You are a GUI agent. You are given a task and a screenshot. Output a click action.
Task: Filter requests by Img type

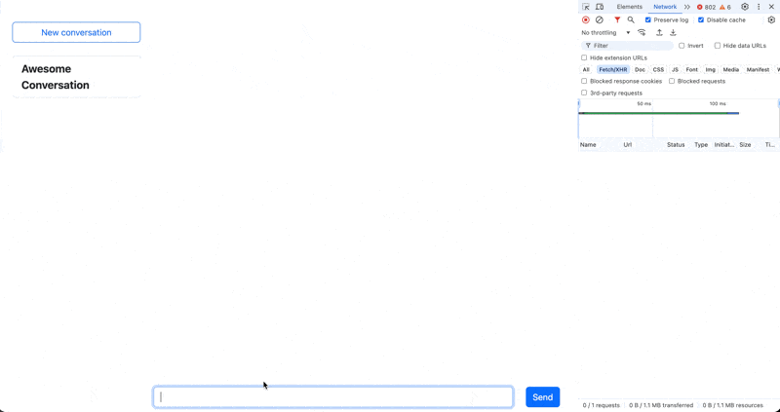tap(711, 69)
